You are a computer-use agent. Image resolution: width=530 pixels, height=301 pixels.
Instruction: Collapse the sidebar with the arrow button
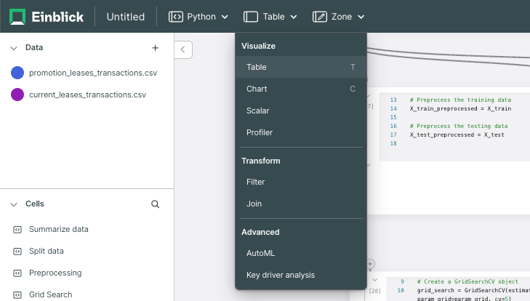[183, 49]
